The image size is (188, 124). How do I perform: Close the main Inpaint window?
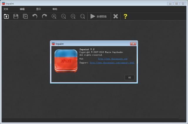click(x=183, y=4)
